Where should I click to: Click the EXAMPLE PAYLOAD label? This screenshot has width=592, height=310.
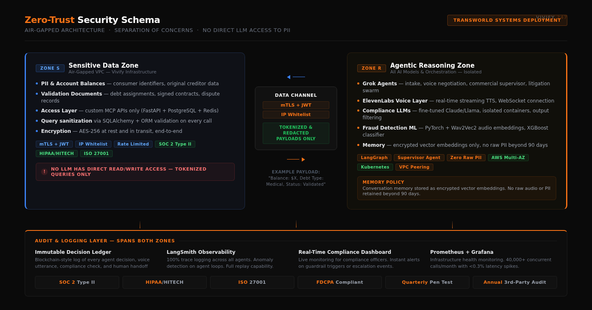296,172
